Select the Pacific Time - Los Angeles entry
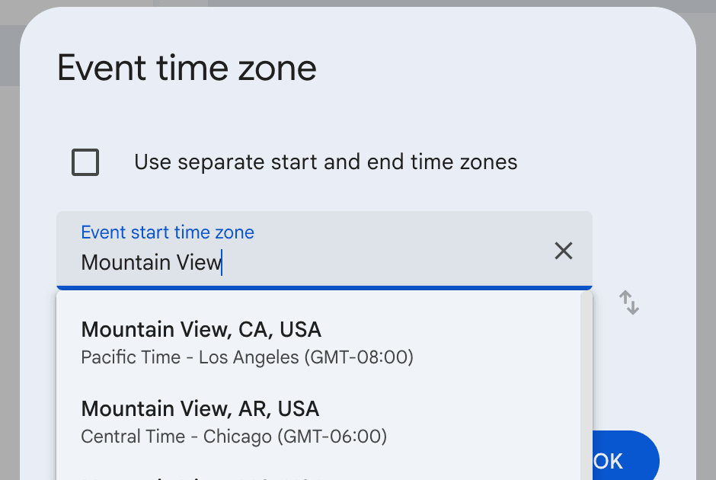The image size is (716, 480). [x=190, y=357]
